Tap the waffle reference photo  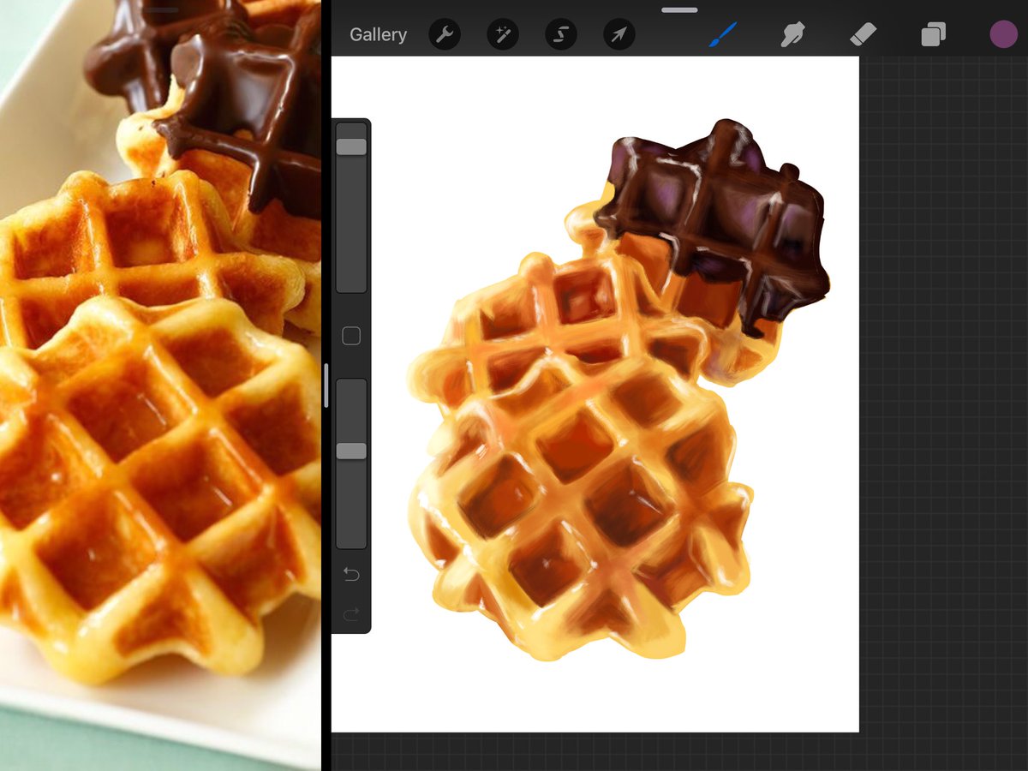click(160, 385)
